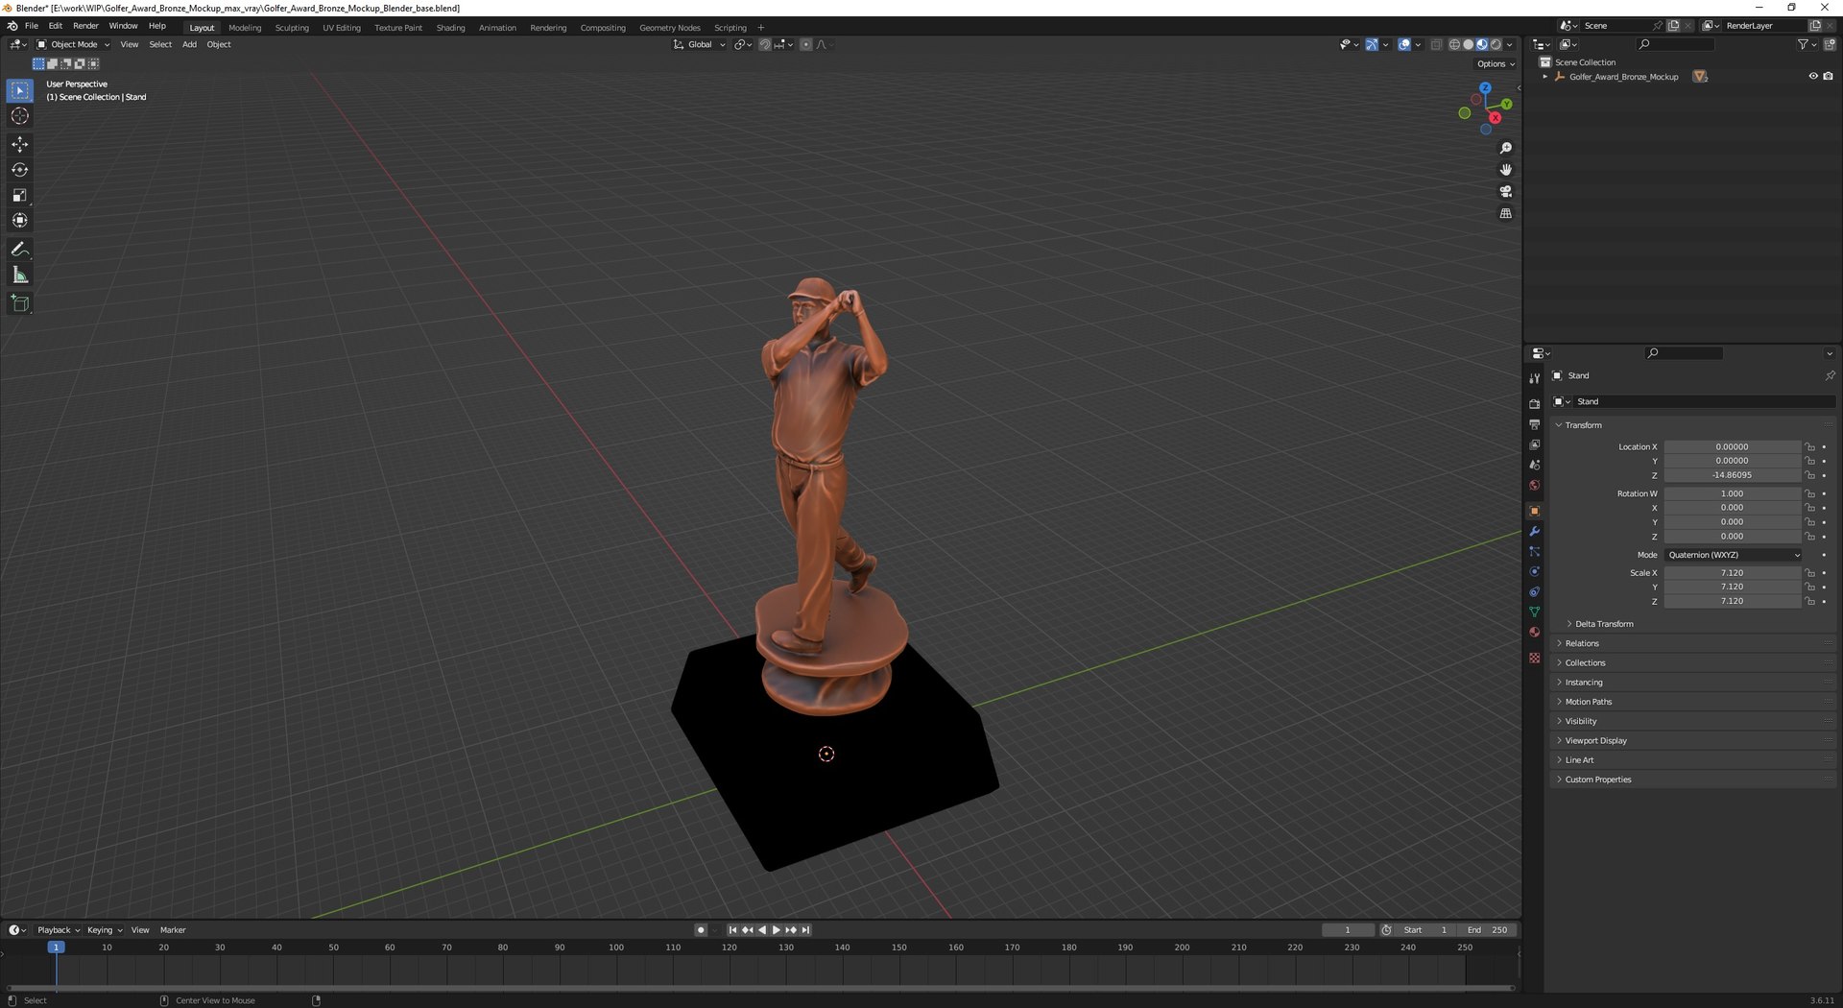Click the Scale Z value field
Viewport: 1843px width, 1008px height.
click(1732, 602)
